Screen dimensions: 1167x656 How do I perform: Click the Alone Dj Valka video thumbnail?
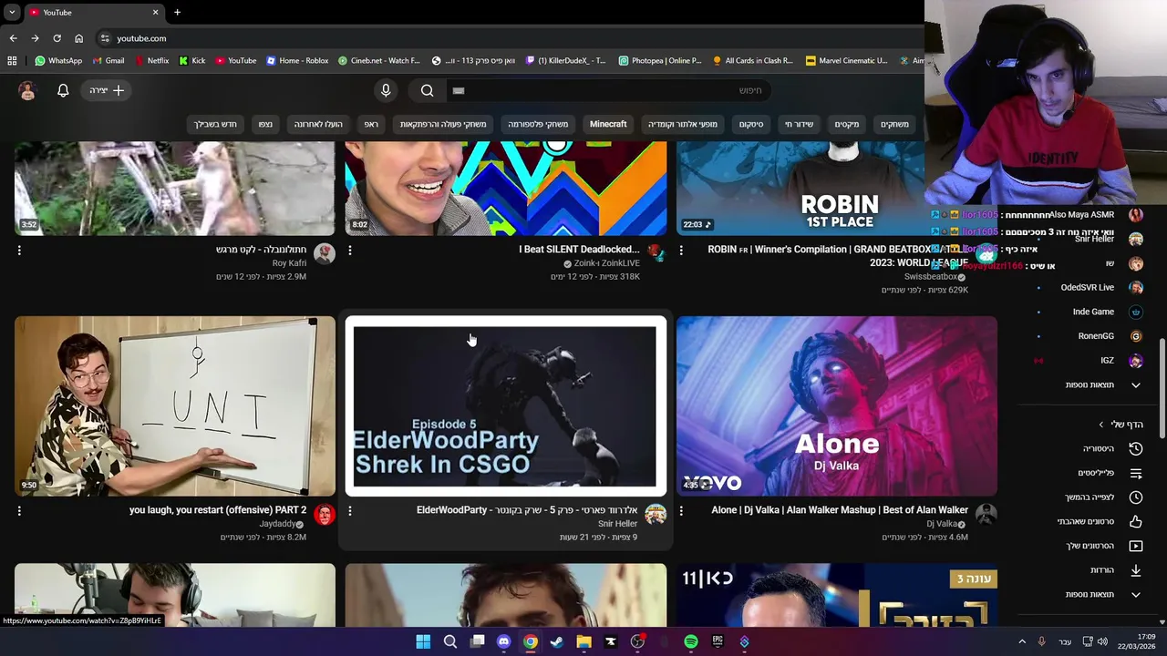tap(836, 406)
